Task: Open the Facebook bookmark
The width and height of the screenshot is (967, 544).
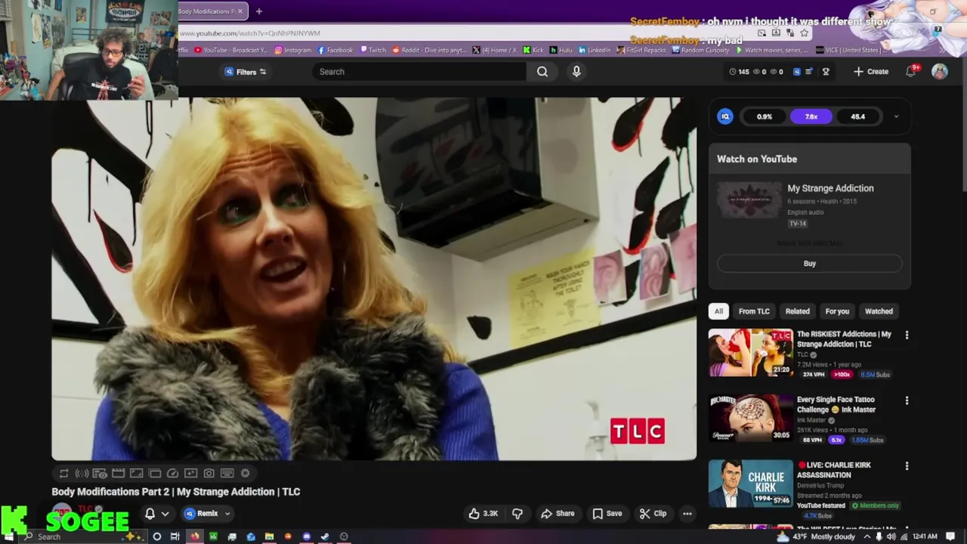Action: (335, 50)
